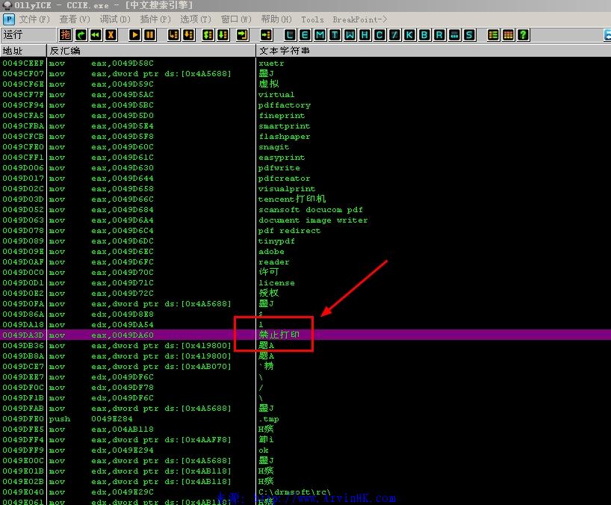Viewport: 611px width, 505px height.
Task: Open the BreakPoint-> menu
Action: click(360, 19)
